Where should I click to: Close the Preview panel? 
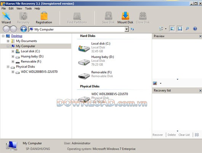[200, 36]
